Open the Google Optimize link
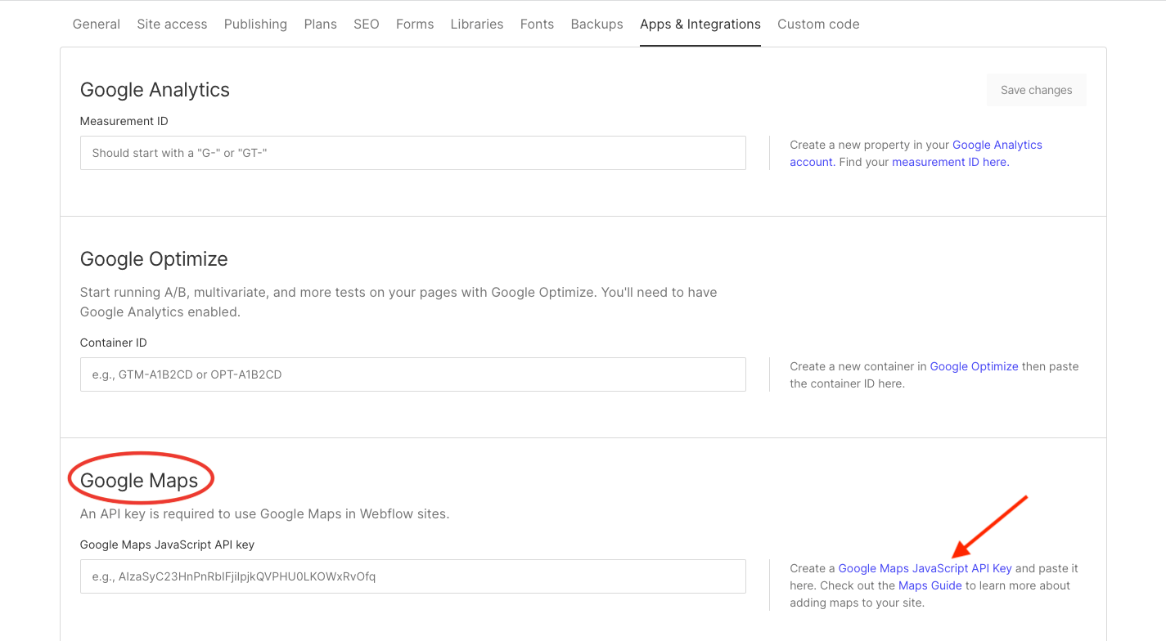 (x=974, y=365)
